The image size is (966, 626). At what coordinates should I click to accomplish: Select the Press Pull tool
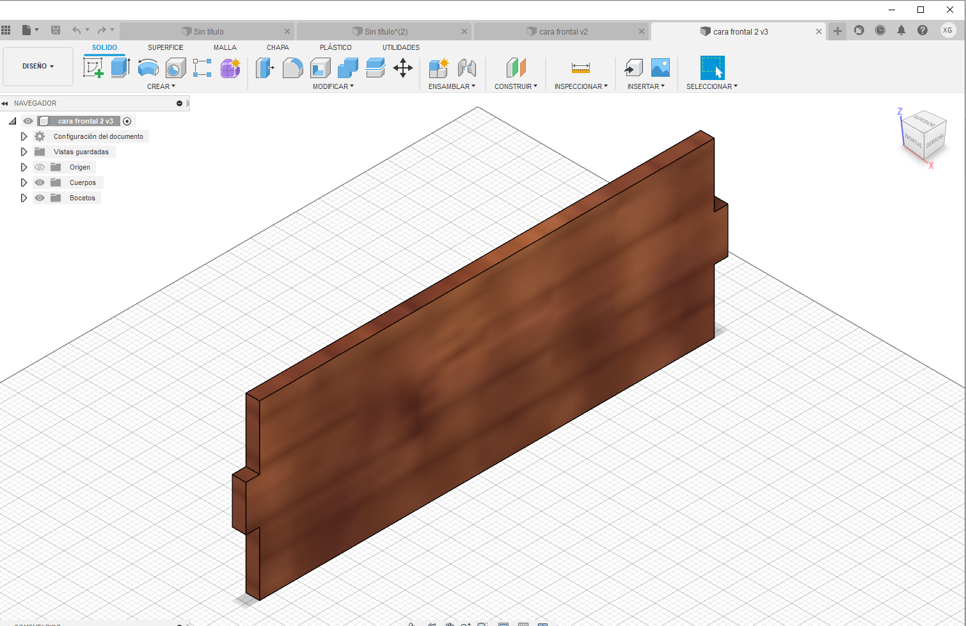pyautogui.click(x=265, y=67)
